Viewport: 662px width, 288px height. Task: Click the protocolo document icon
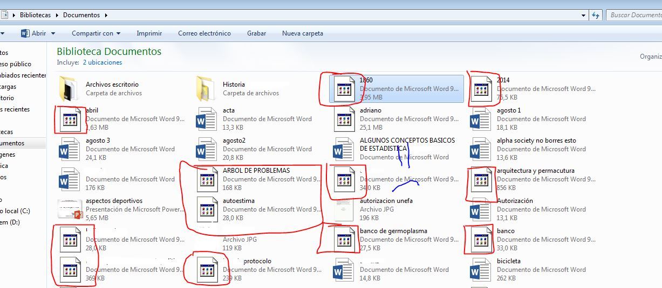[207, 270]
